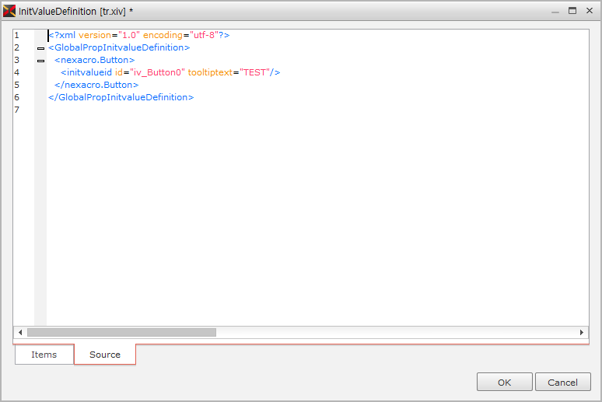Close the InitValueDefinition window
602x402 pixels.
click(588, 11)
